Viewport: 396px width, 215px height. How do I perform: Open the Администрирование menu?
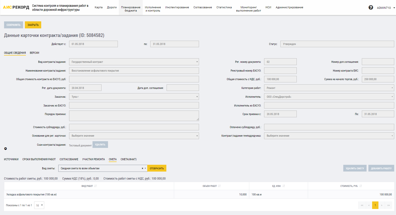(289, 8)
